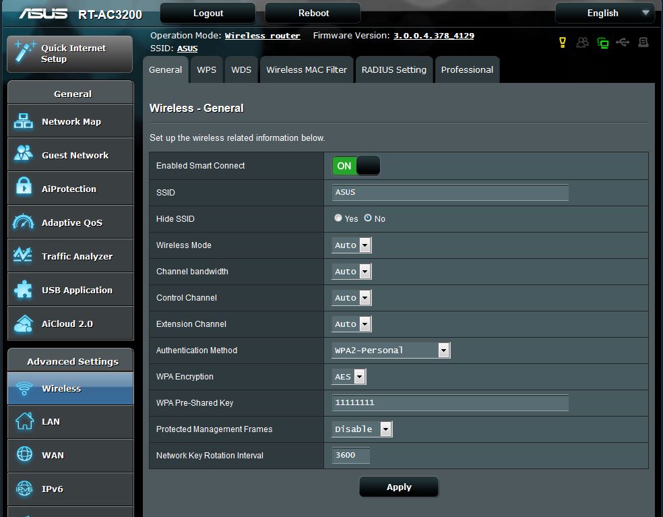Switch to the WPS tab
This screenshot has width=663, height=517.
206,70
